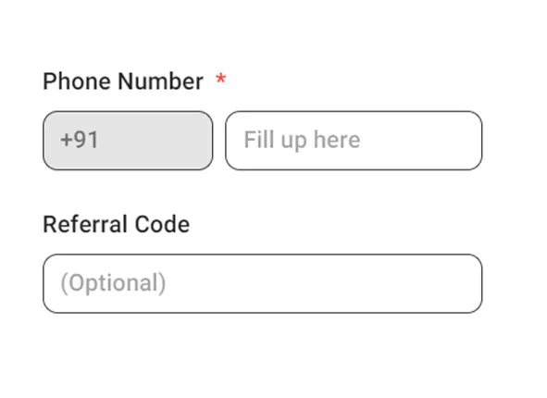Select the +91 country code box
Image resolution: width=547 pixels, height=398 pixels.
(x=128, y=141)
